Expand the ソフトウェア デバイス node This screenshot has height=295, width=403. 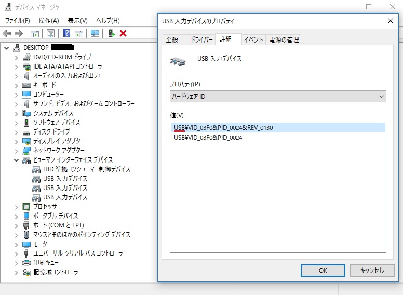[x=17, y=123]
